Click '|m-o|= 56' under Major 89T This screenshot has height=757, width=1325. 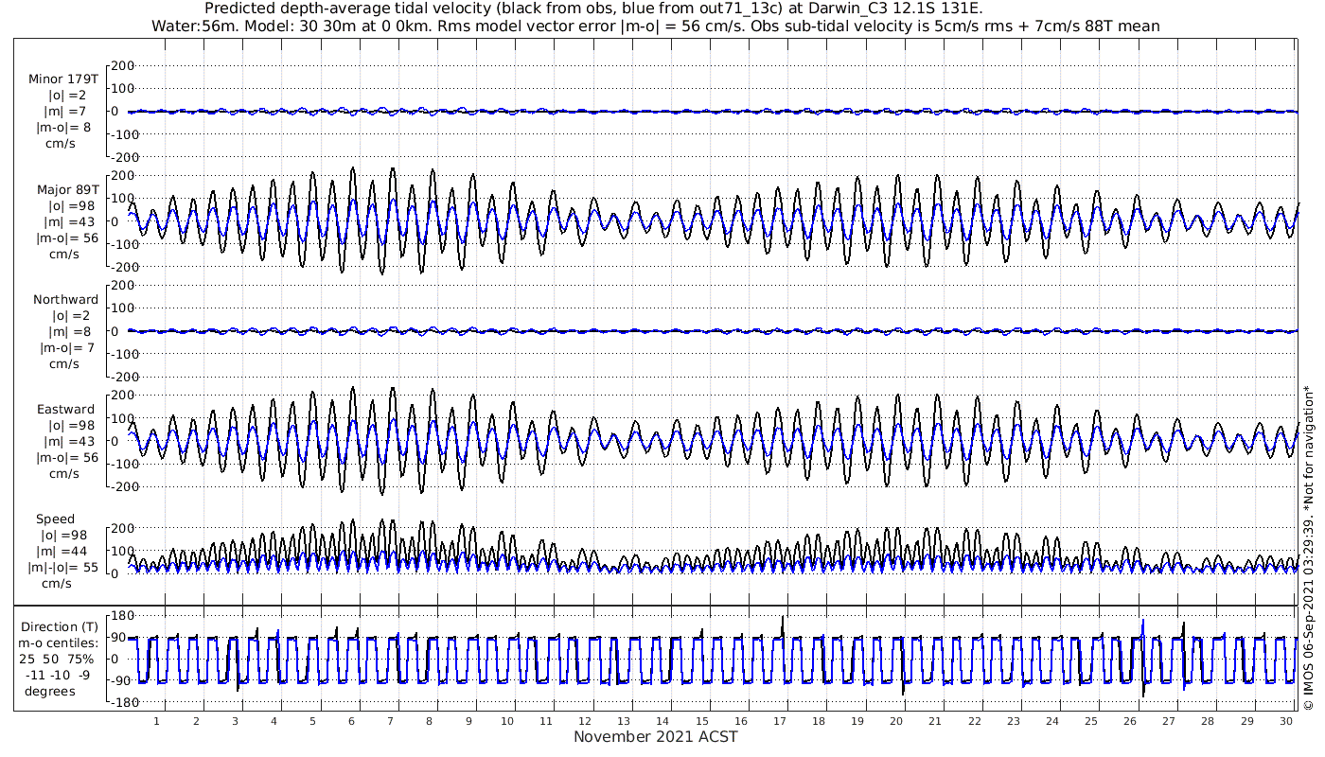(67, 238)
